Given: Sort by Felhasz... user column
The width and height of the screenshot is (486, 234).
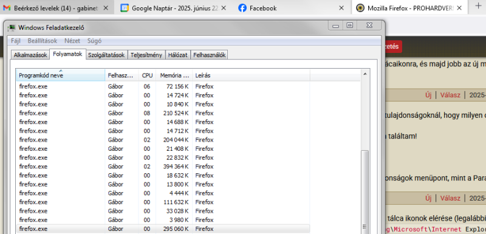Looking at the screenshot, I should pos(122,75).
